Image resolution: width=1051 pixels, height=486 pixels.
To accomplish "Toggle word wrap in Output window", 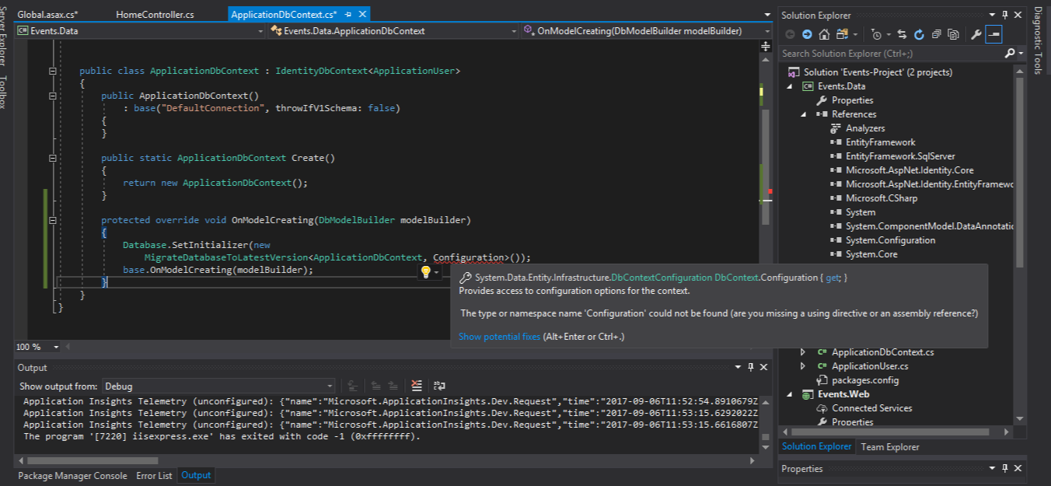I will point(439,386).
